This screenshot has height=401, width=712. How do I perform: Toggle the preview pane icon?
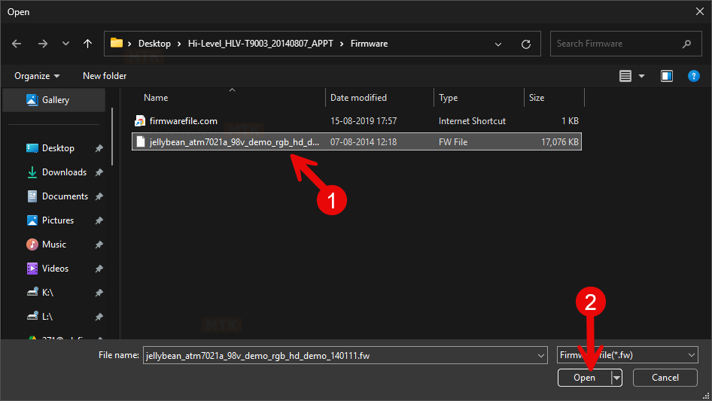[x=666, y=76]
